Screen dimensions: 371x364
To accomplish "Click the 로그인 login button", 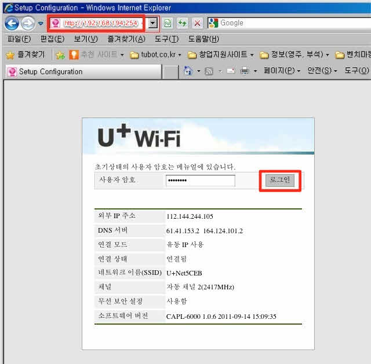I will tap(280, 181).
